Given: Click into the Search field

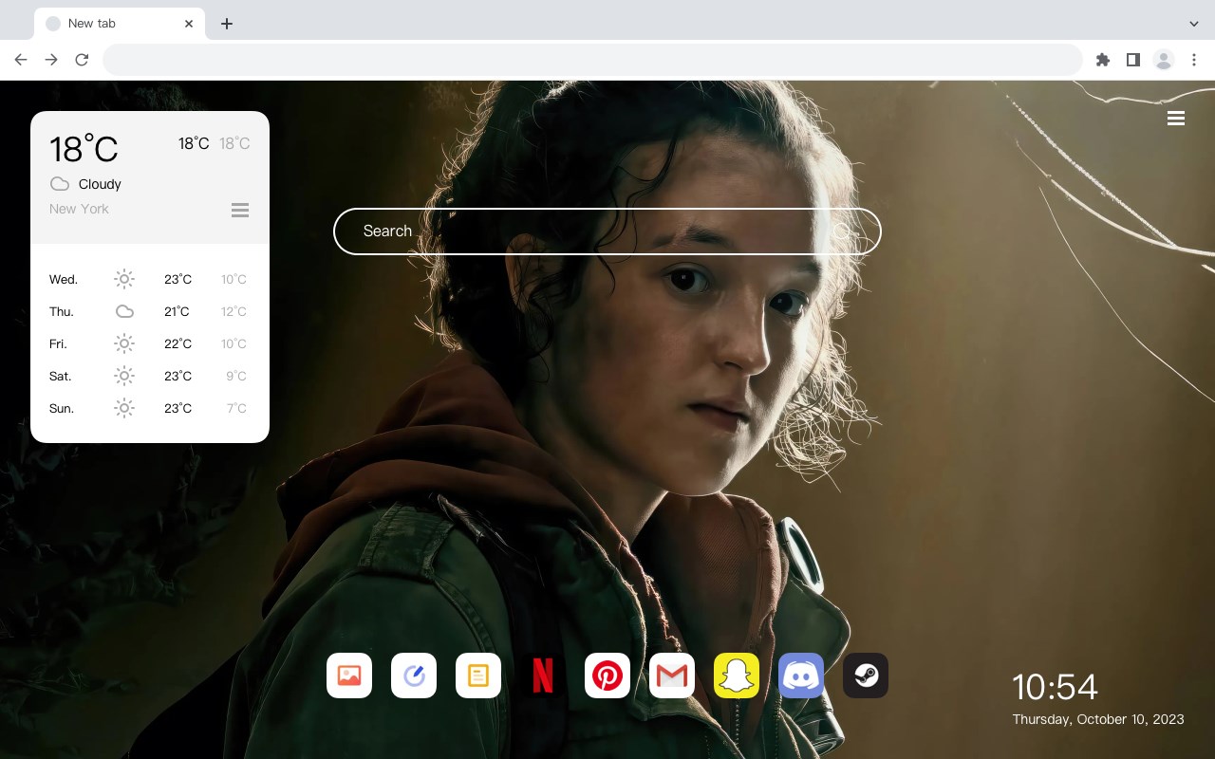Looking at the screenshot, I should click(607, 231).
